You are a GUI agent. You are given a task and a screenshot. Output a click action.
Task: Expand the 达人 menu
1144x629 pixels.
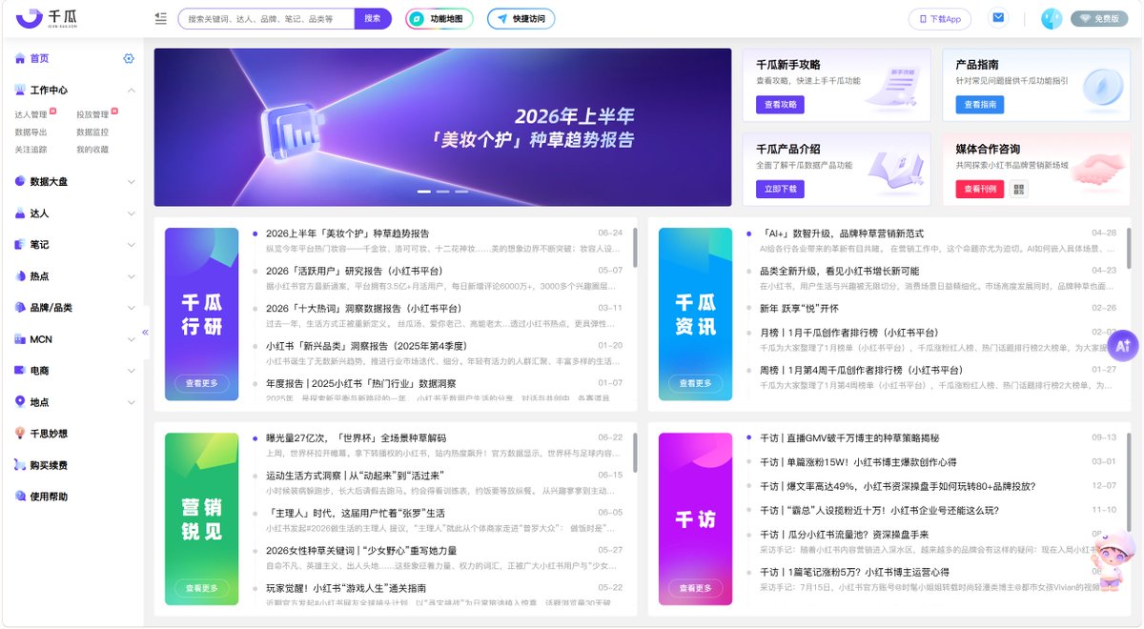click(131, 213)
